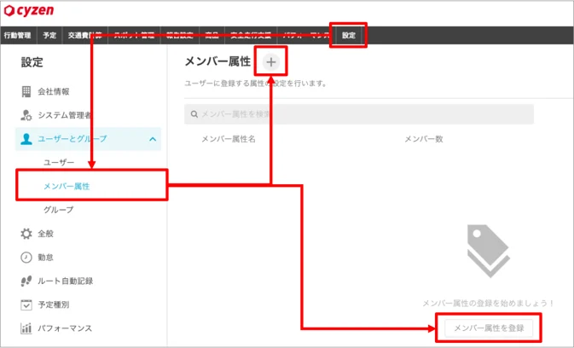Click the パフォーマンス bar chart icon

click(x=26, y=328)
